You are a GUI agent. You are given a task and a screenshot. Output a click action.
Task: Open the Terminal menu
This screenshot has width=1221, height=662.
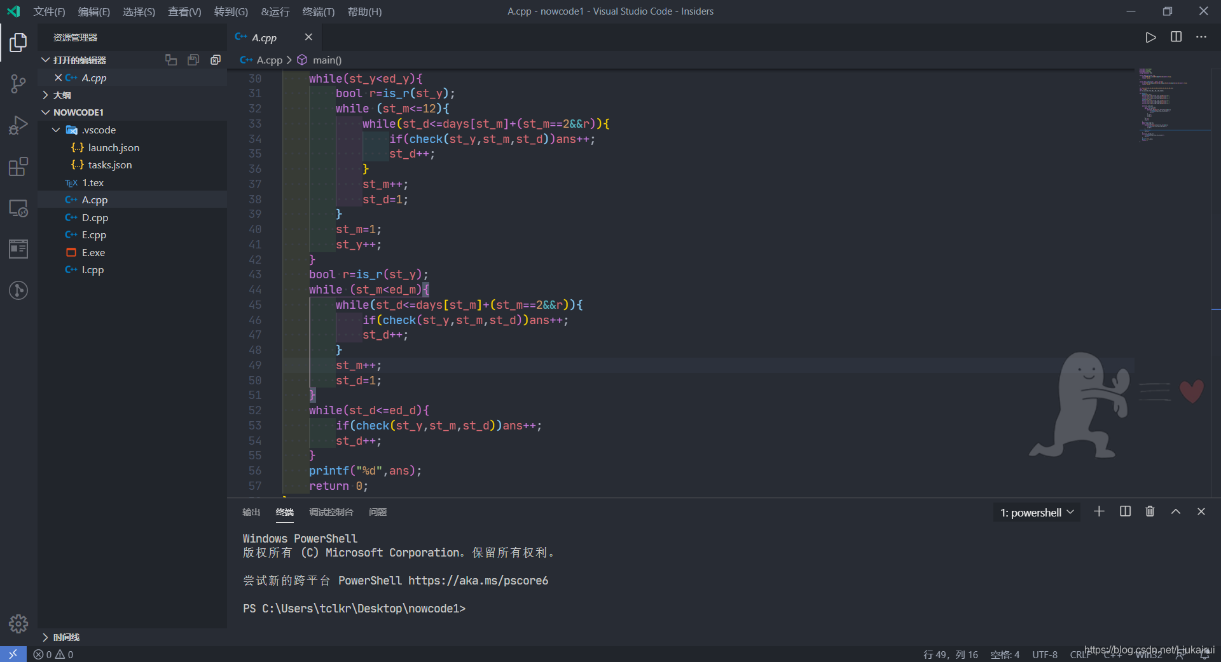319,11
